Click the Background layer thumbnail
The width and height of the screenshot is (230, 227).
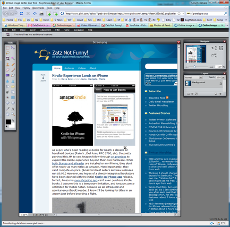tap(188, 83)
